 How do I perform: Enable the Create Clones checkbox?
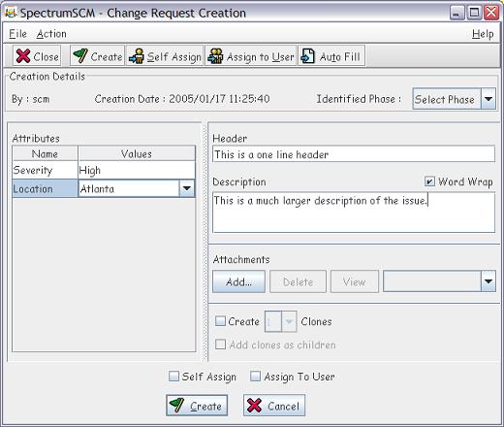(220, 321)
